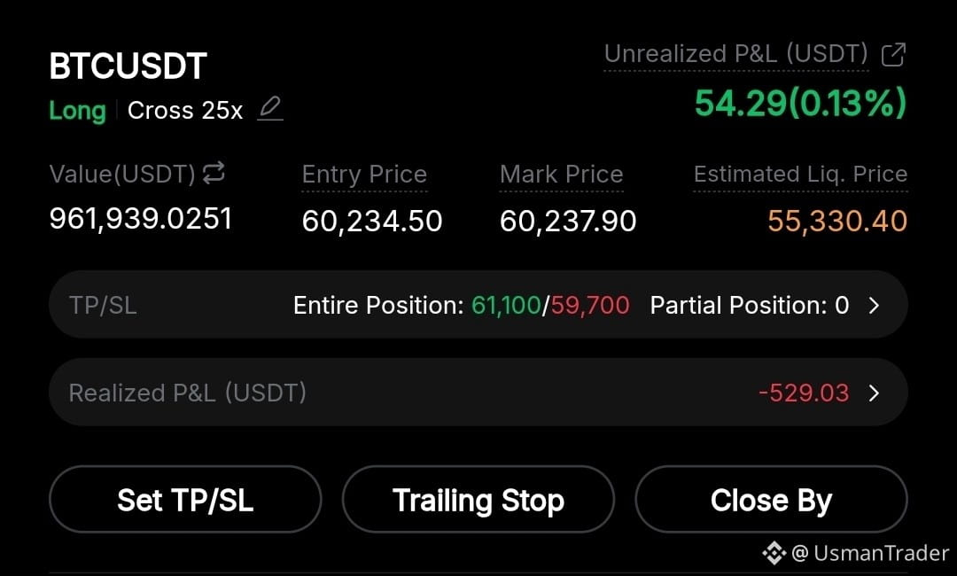Click the green 54.29(0.13%) P&L figure
This screenshot has width=957, height=576.
801,103
